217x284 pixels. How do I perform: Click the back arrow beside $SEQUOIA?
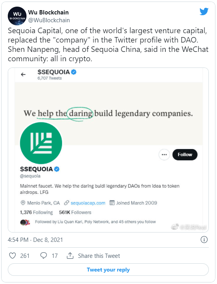coord(23,75)
